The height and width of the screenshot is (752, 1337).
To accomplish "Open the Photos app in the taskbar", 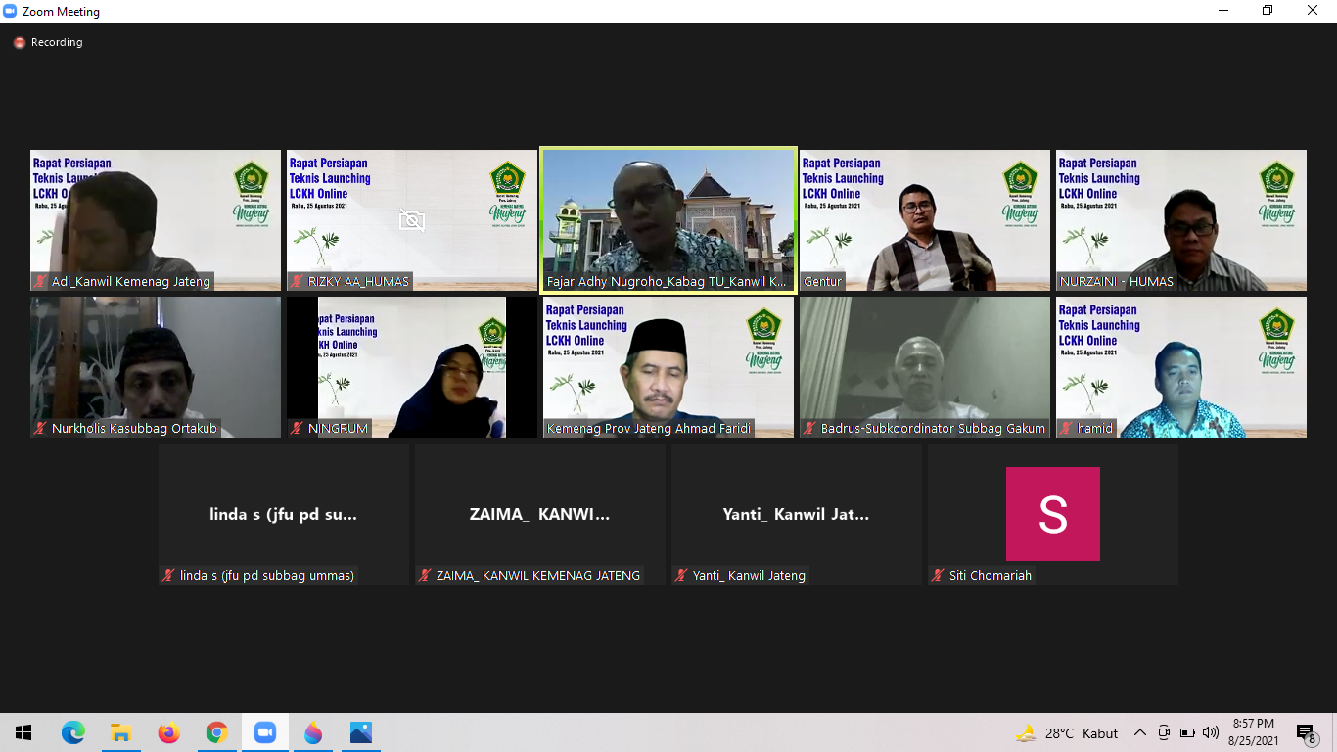I will [361, 732].
